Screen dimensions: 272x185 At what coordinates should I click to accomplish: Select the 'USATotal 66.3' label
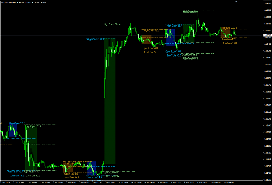tap(190, 58)
